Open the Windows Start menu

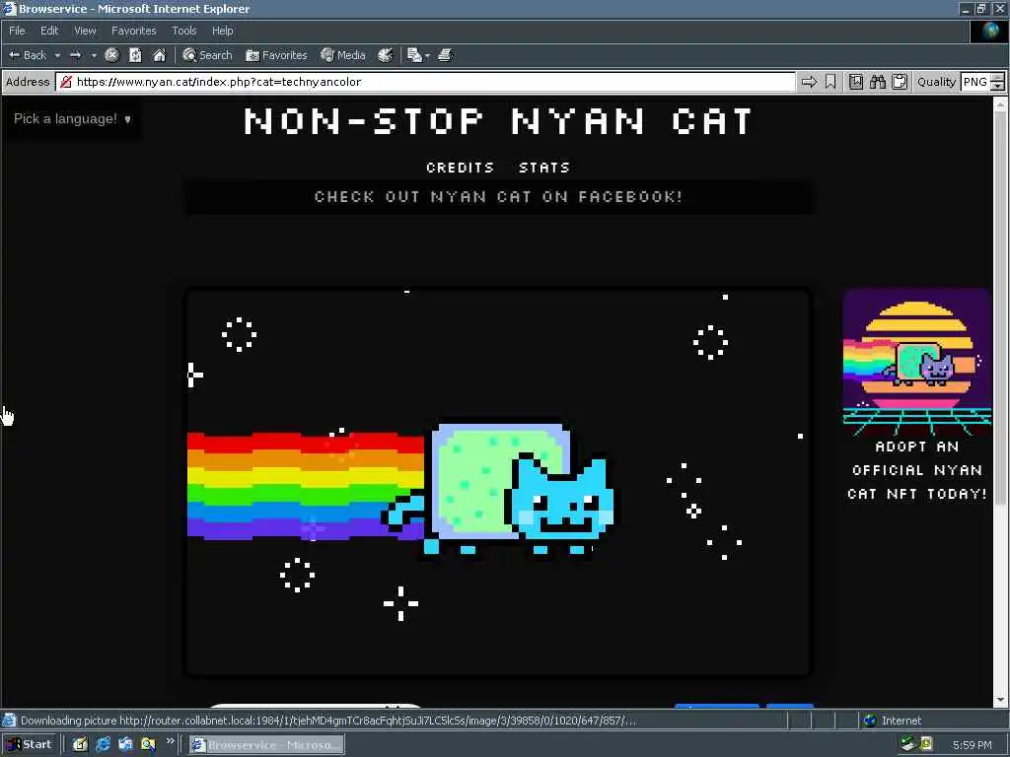30,745
